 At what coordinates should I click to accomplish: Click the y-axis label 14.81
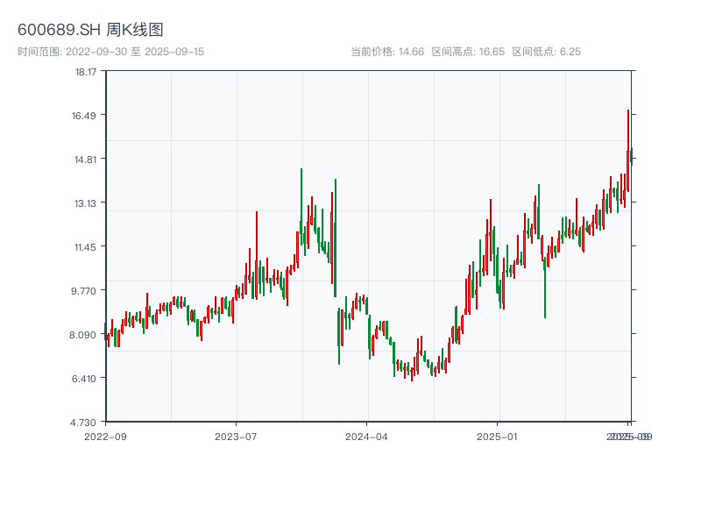85,160
